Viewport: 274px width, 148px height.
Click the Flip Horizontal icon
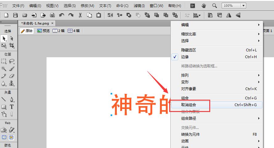click(x=229, y=15)
